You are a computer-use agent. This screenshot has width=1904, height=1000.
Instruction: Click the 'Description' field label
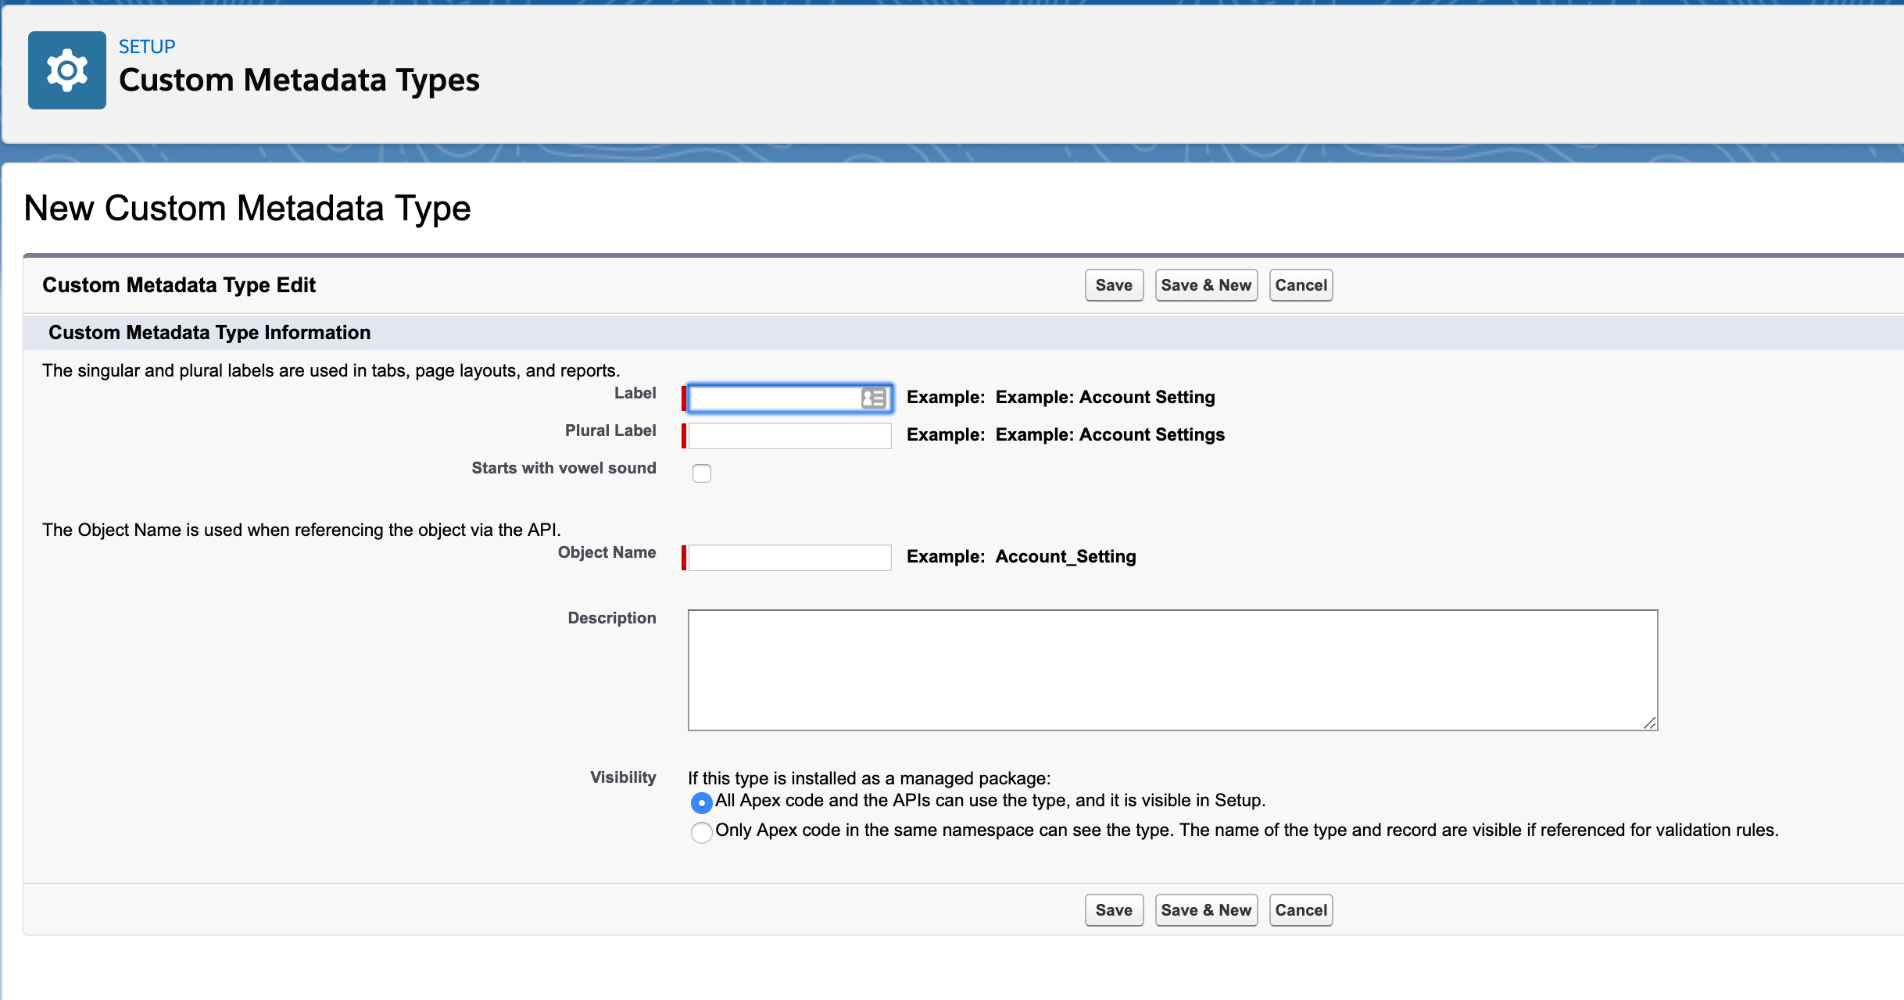point(612,618)
